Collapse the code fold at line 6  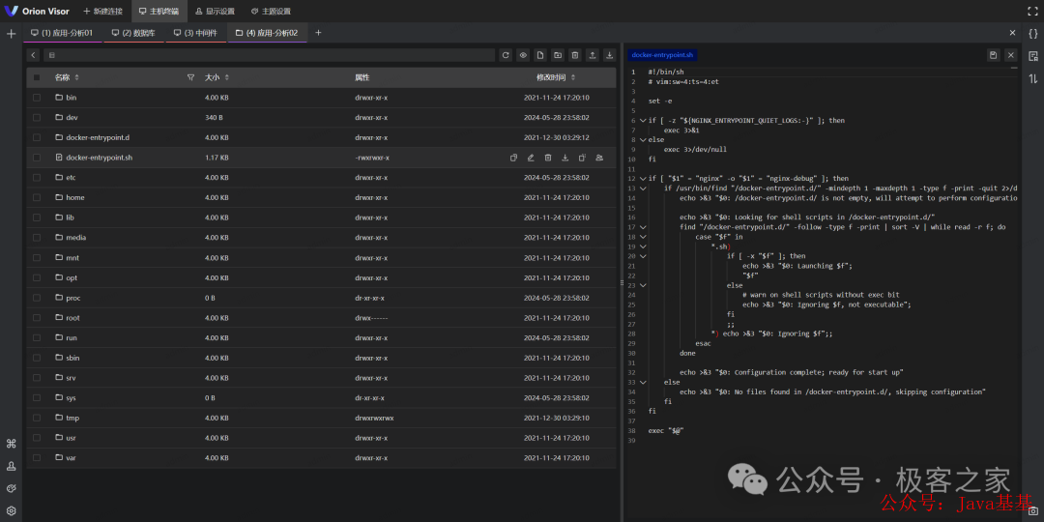click(643, 121)
